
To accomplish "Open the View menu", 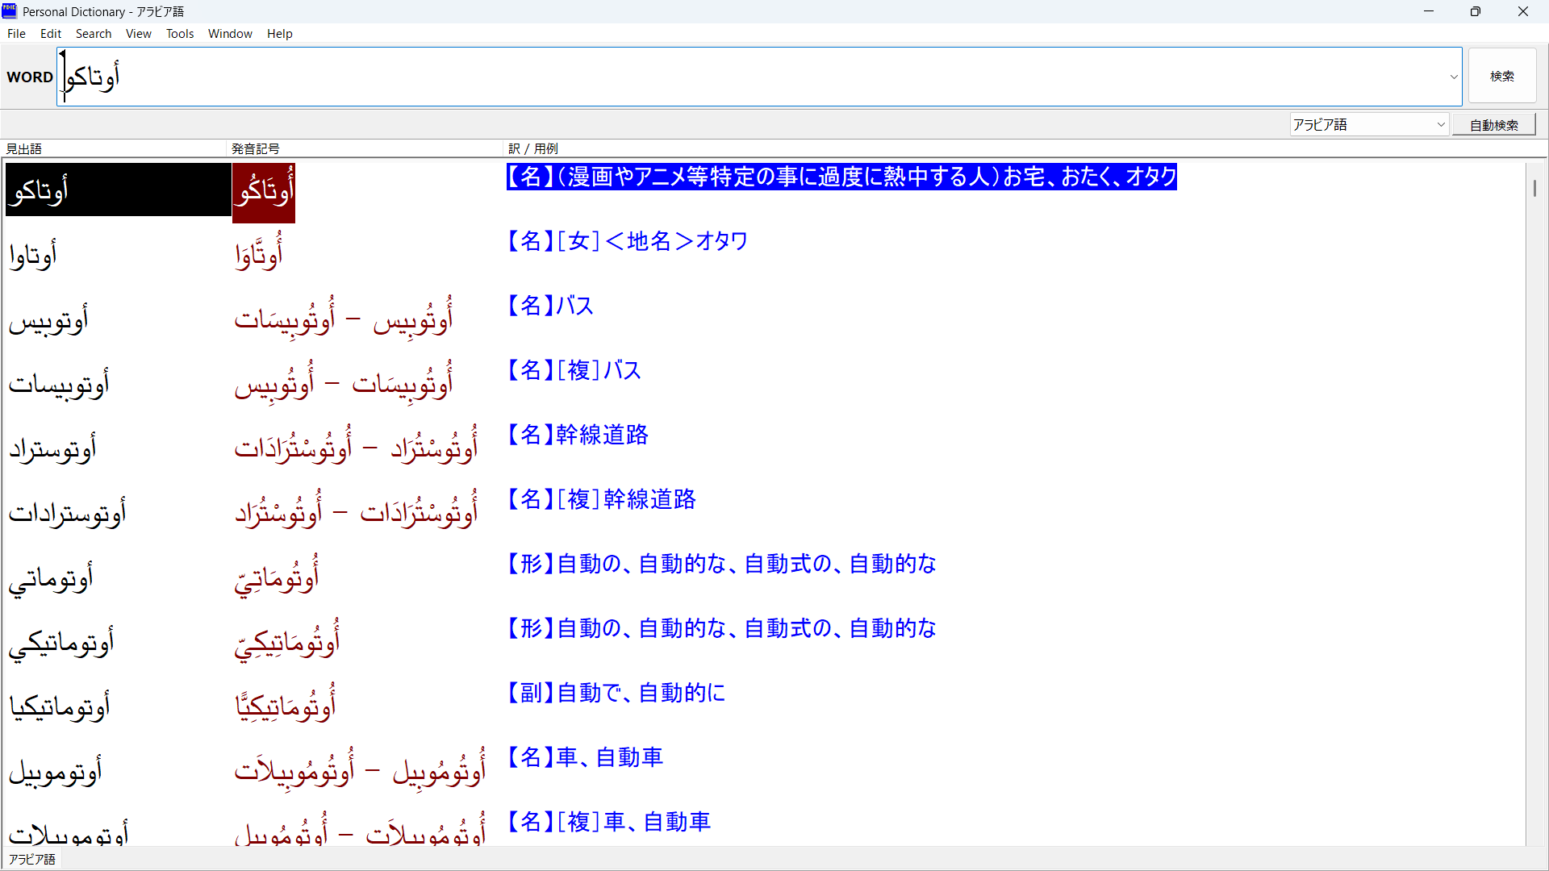I will (x=138, y=33).
